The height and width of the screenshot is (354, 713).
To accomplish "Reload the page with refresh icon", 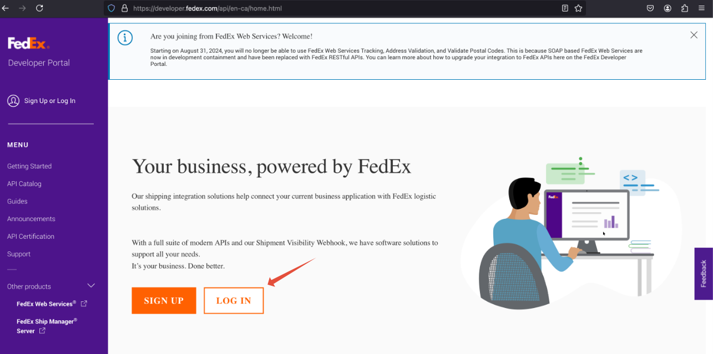I will point(39,8).
